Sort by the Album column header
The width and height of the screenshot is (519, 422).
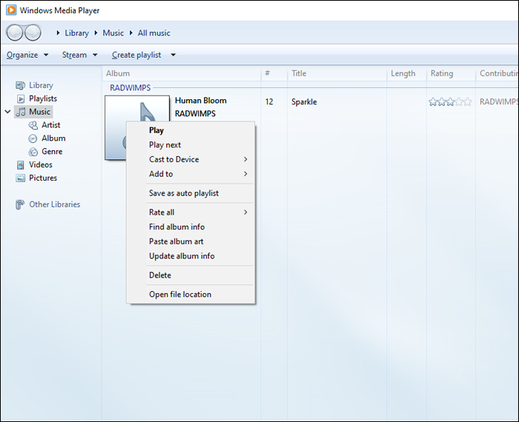(x=182, y=73)
